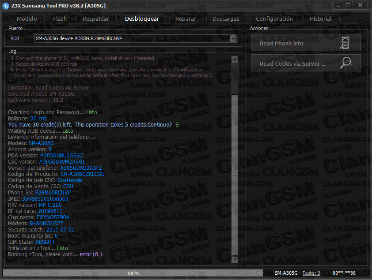Open the Descargas tab
The image size is (372, 280).
coord(226,19)
